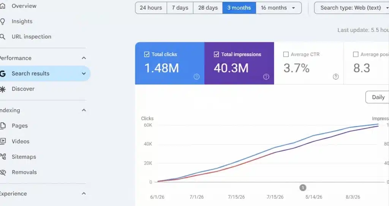Click the 20K clicks axis label
Viewport: 389px width, 206px height.
(x=148, y=163)
